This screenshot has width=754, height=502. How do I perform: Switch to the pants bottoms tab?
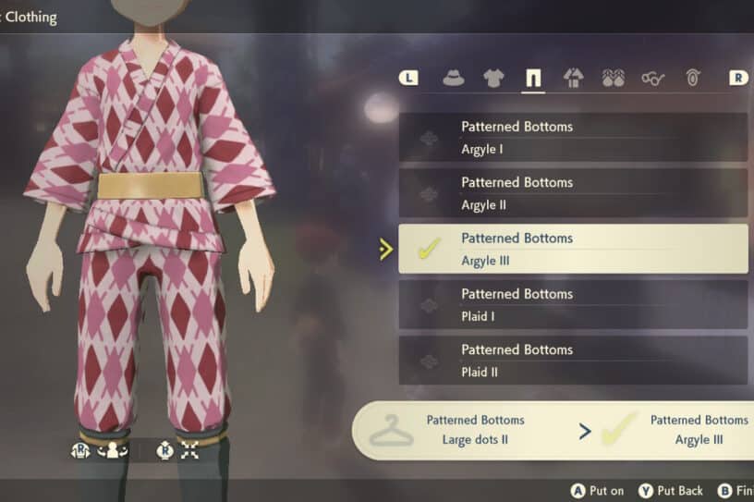pyautogui.click(x=533, y=78)
